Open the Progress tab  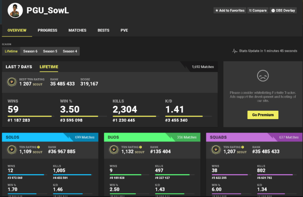[47, 30]
